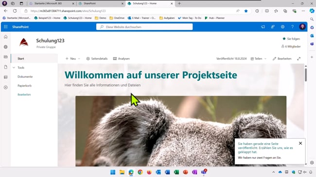Screen dimensions: 316x177
Task: Open SharePoint settings gear icon
Action: (x=282, y=27)
